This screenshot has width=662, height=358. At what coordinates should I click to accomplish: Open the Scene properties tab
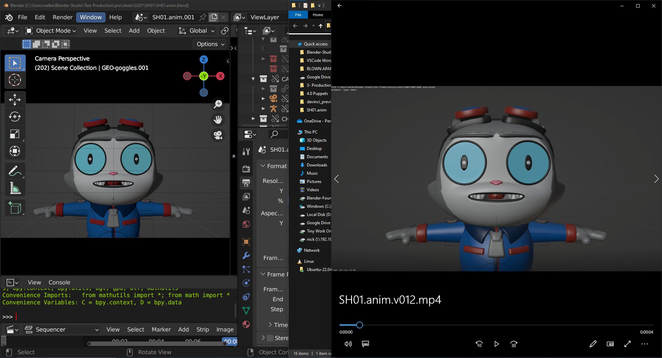pyautogui.click(x=246, y=210)
